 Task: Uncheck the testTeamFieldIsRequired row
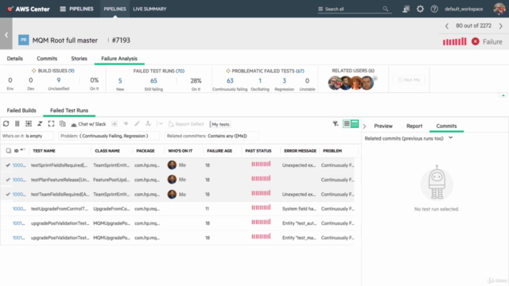pos(8,194)
